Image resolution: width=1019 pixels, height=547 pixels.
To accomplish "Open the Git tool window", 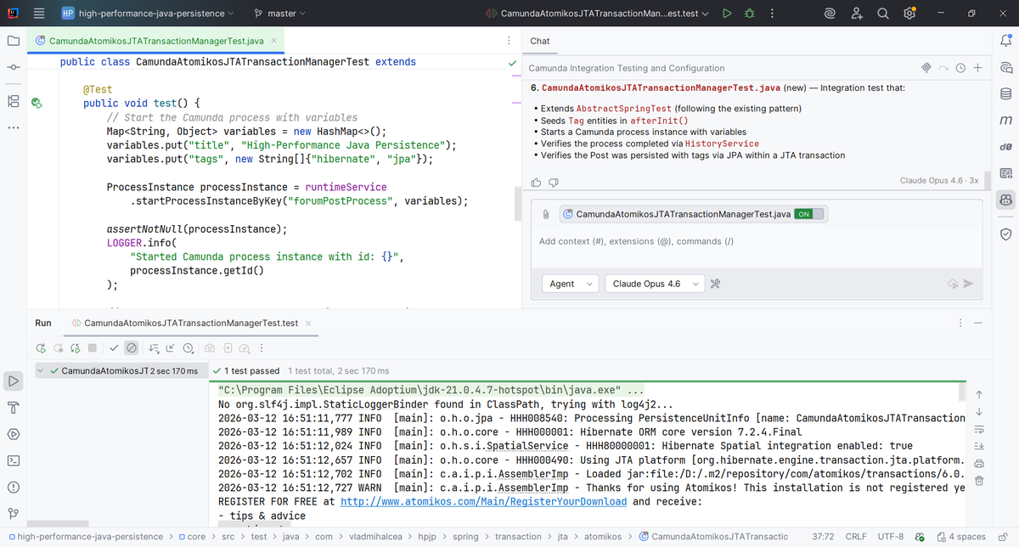I will coord(14,514).
